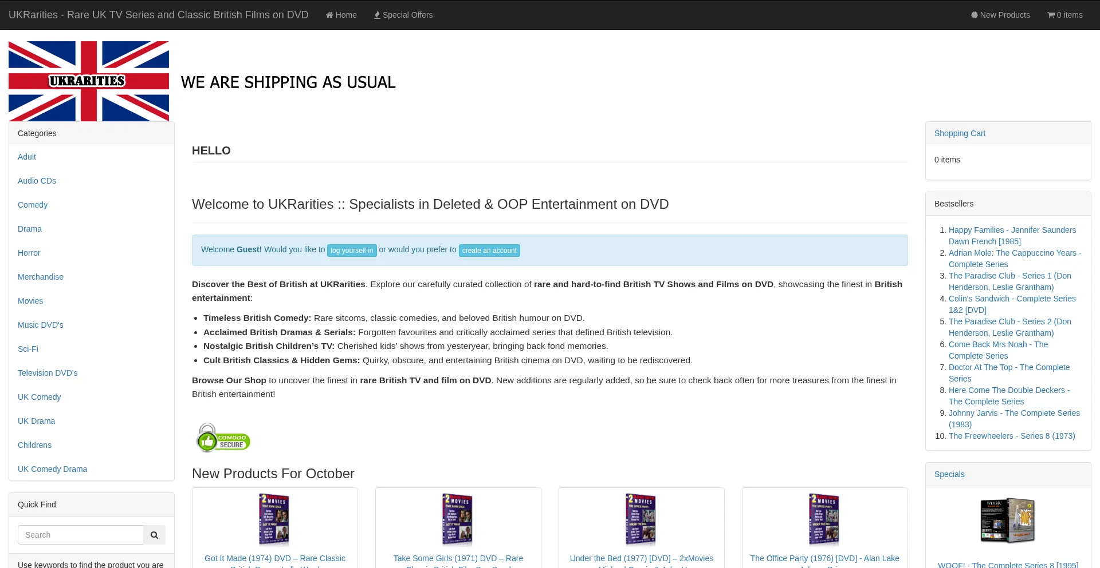Click the search magnifier button

(154, 535)
